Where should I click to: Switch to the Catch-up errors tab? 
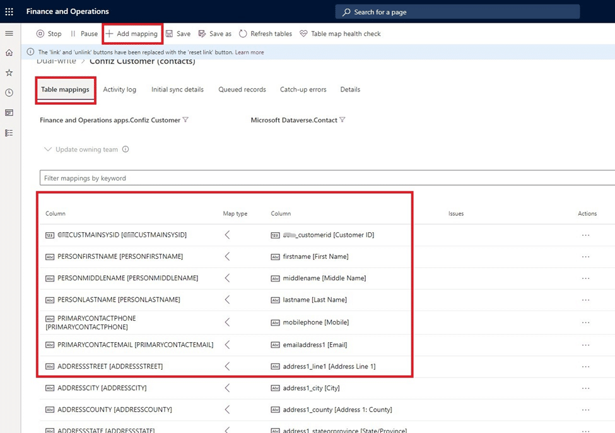point(303,90)
